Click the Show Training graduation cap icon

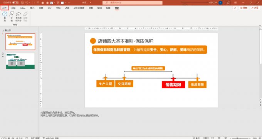pyautogui.click(x=18, y=14)
